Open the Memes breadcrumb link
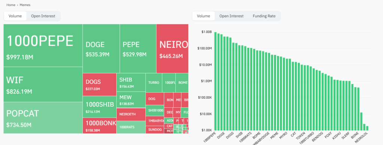The width and height of the screenshot is (383, 145). pyautogui.click(x=25, y=5)
